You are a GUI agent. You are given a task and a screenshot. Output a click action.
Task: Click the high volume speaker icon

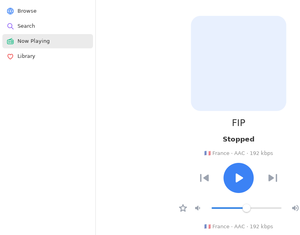coord(295,208)
